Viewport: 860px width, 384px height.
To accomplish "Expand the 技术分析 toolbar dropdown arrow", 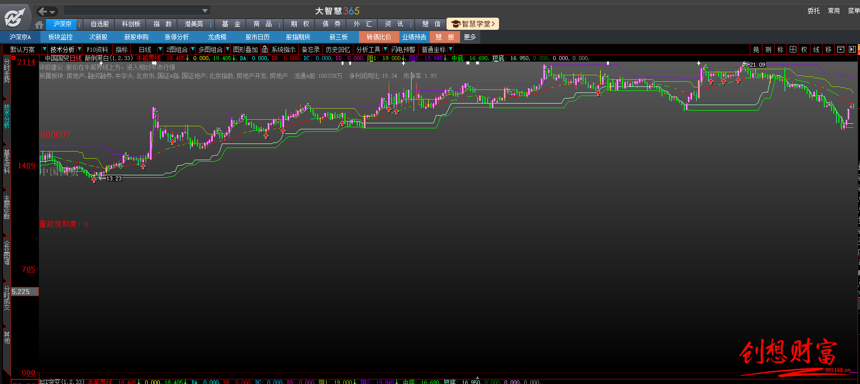I will pos(79,50).
